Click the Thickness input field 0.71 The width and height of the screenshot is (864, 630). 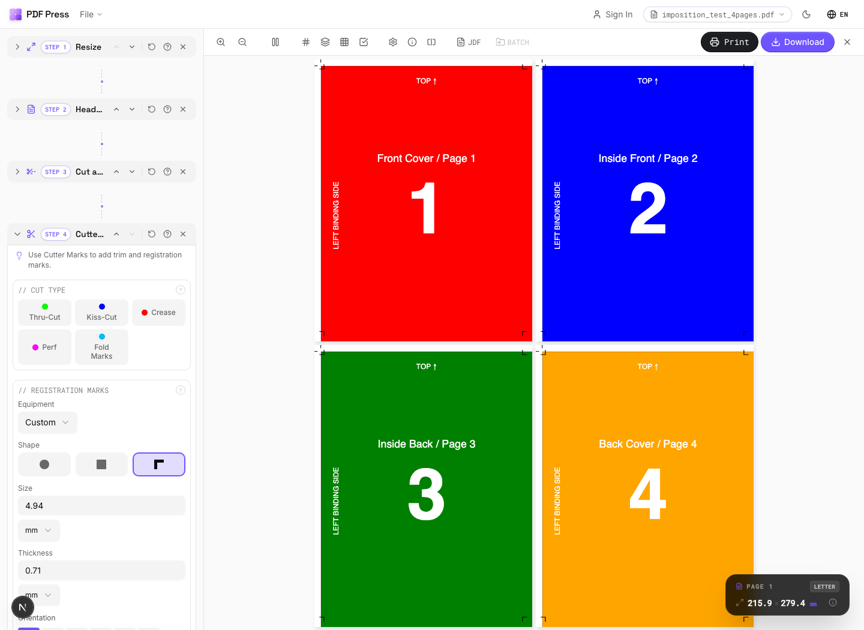coord(101,571)
